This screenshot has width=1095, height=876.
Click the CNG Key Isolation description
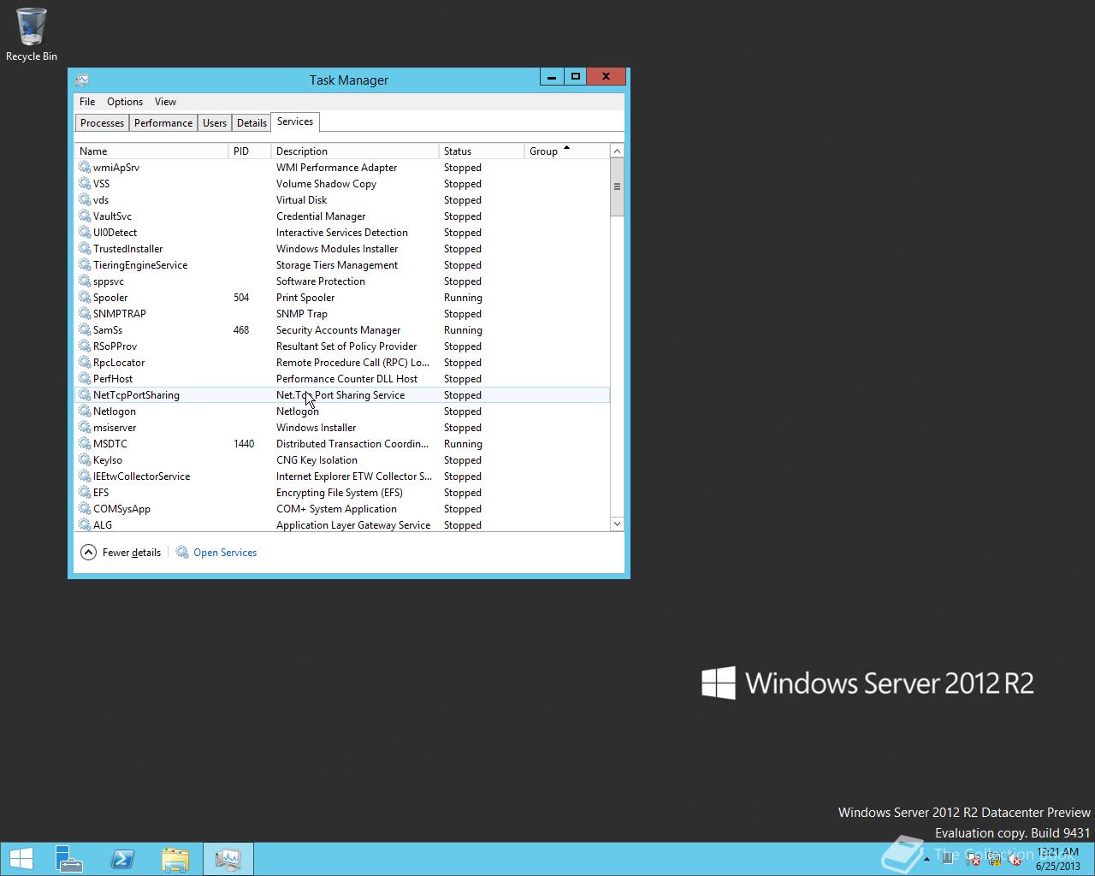click(x=317, y=460)
